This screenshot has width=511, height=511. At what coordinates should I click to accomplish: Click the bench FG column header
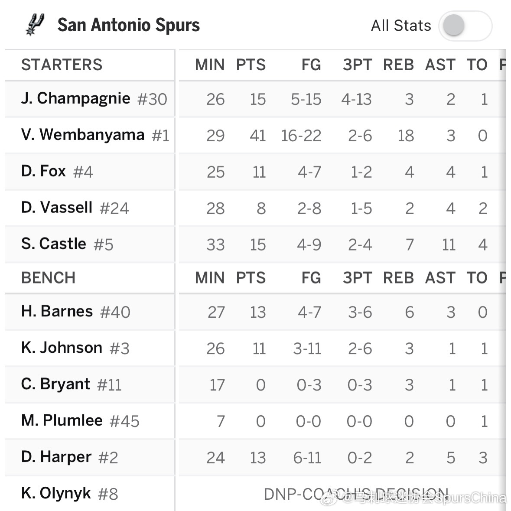click(311, 278)
